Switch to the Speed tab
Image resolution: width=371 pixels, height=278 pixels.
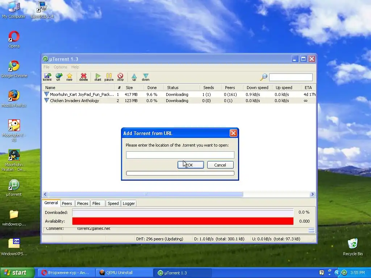point(113,203)
